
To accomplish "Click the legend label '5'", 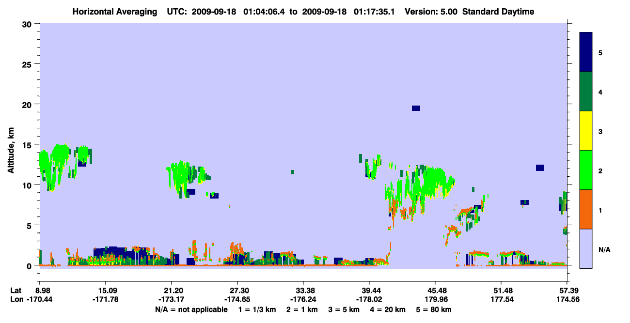I will click(600, 52).
